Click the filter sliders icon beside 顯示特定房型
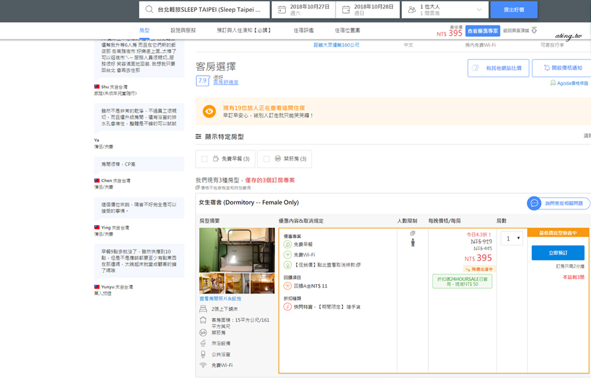Viewport: 591px width, 384px height. click(x=199, y=136)
